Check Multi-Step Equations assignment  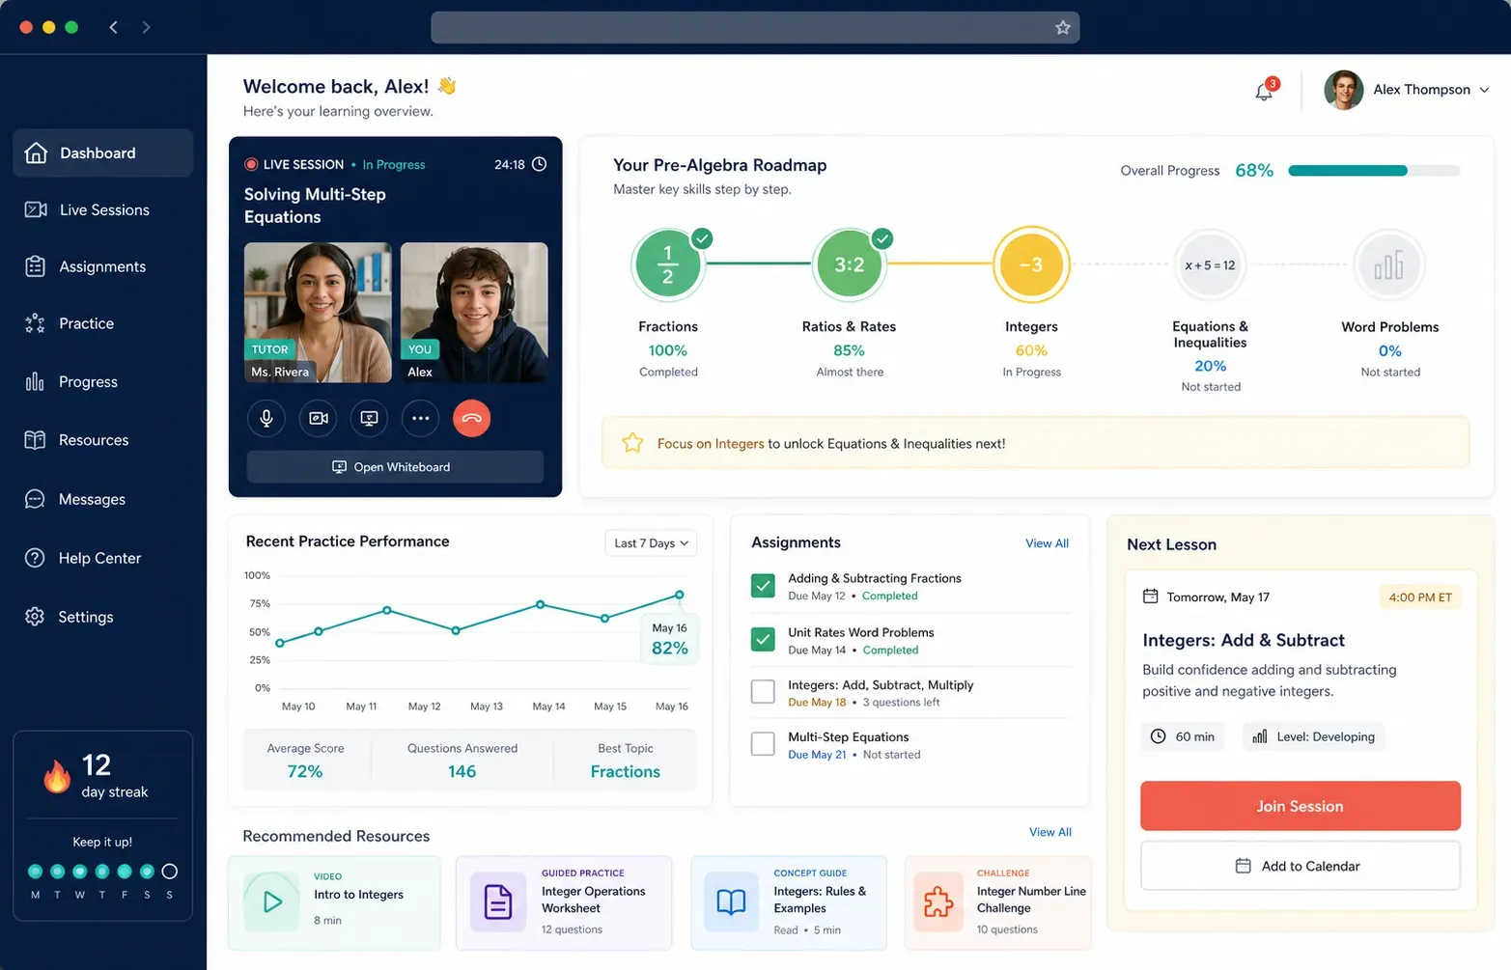[763, 743]
